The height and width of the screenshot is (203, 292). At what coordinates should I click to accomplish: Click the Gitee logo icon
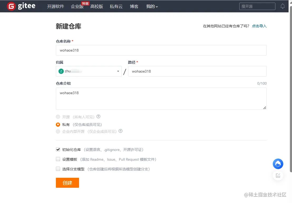(x=11, y=6)
